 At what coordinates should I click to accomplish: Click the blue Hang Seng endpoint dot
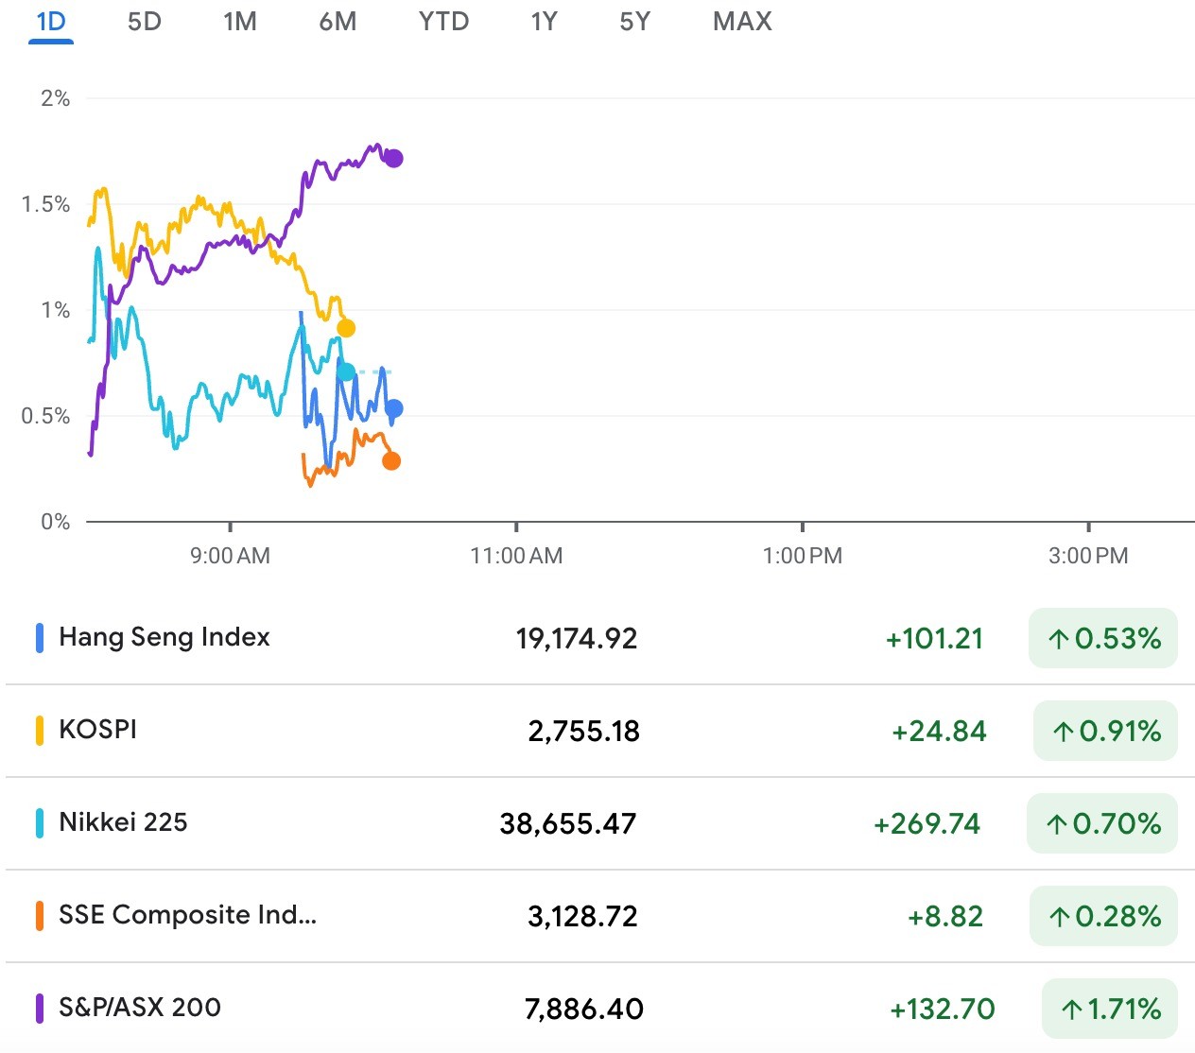click(394, 408)
